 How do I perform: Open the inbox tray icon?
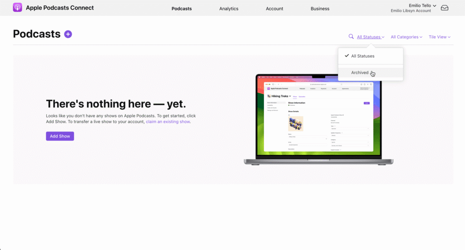pos(445,8)
